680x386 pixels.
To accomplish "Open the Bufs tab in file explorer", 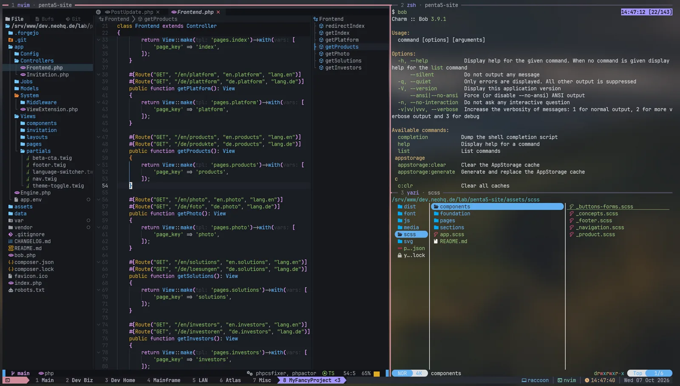I will 44,19.
